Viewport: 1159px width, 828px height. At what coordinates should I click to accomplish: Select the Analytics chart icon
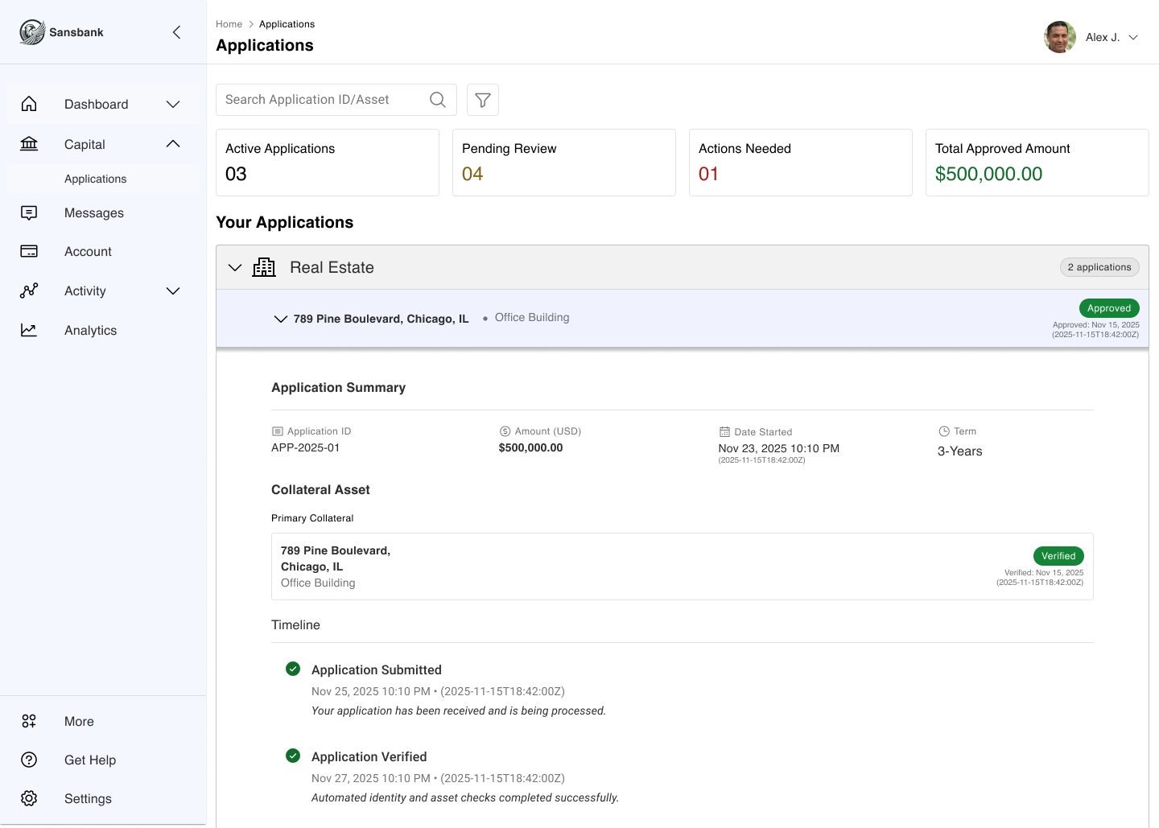(29, 330)
